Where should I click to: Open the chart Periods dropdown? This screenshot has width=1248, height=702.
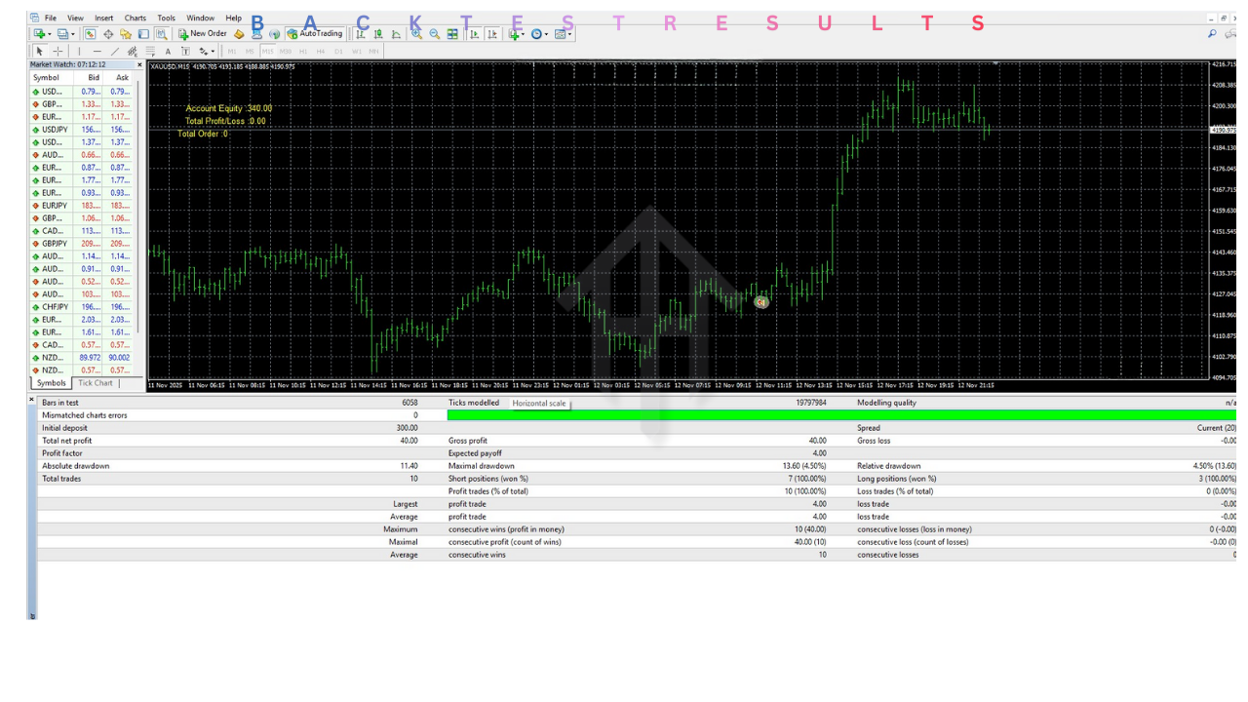(539, 34)
